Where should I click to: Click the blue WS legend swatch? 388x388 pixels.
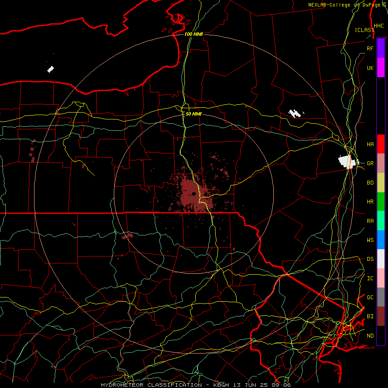click(381, 240)
